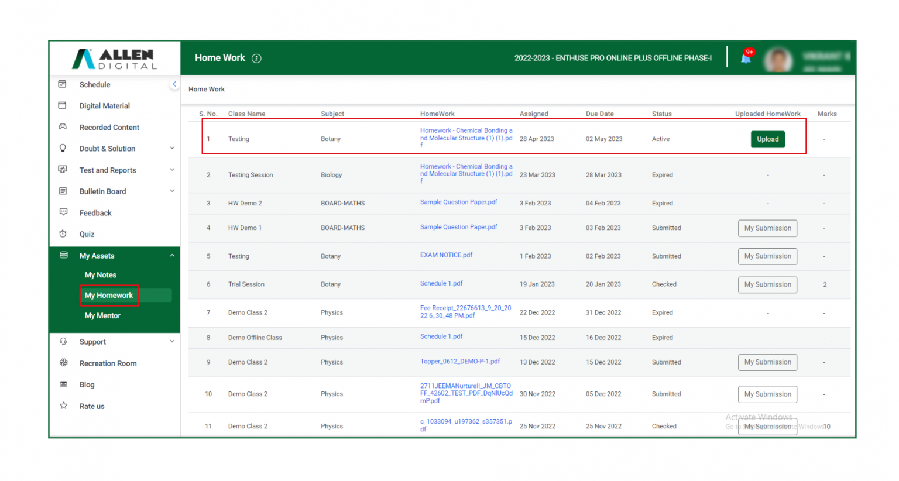Open the Blog menu item

tap(87, 384)
